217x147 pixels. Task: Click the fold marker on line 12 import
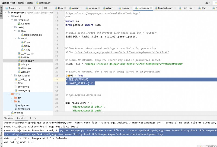point(65,21)
